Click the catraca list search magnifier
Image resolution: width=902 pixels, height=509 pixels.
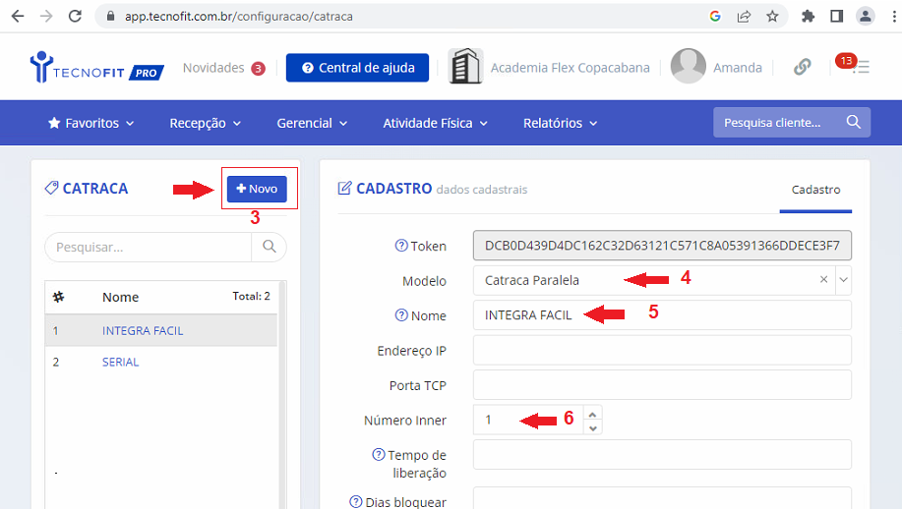tap(270, 247)
